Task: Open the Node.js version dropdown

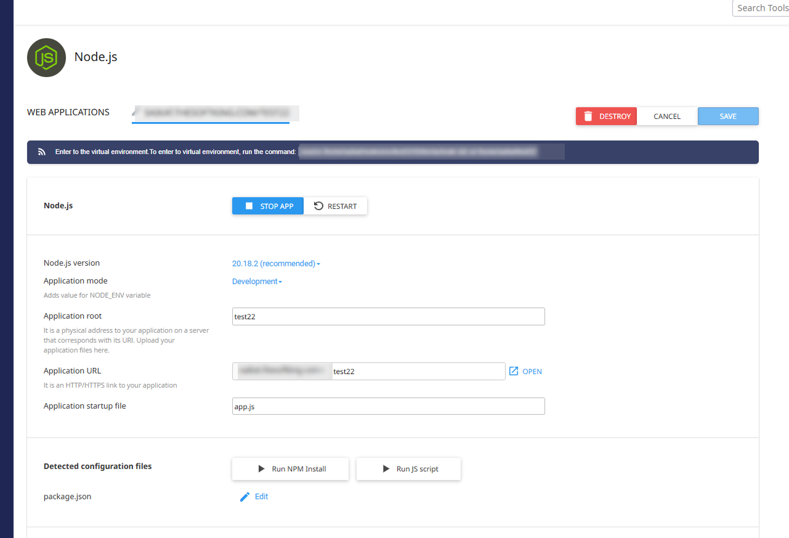Action: point(276,263)
